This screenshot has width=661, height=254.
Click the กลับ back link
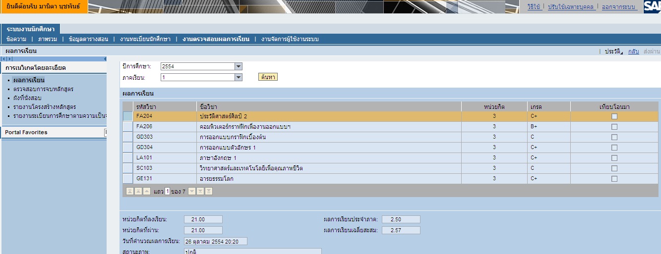pyautogui.click(x=633, y=51)
